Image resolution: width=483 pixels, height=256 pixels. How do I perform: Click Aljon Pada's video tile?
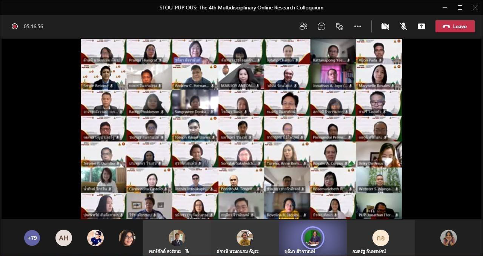(379, 51)
